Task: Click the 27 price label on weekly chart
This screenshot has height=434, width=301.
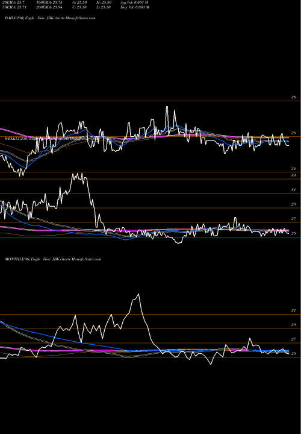Action: [x=293, y=219]
